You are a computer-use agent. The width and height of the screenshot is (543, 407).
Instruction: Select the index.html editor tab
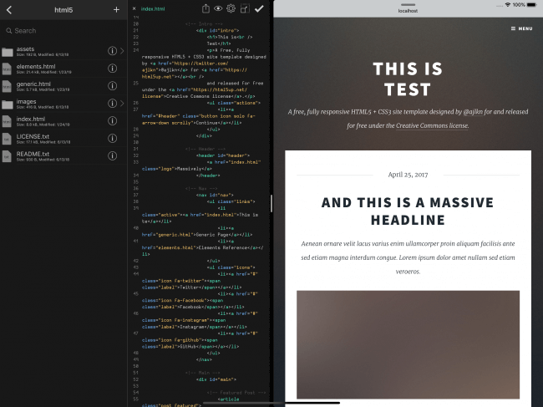point(152,8)
